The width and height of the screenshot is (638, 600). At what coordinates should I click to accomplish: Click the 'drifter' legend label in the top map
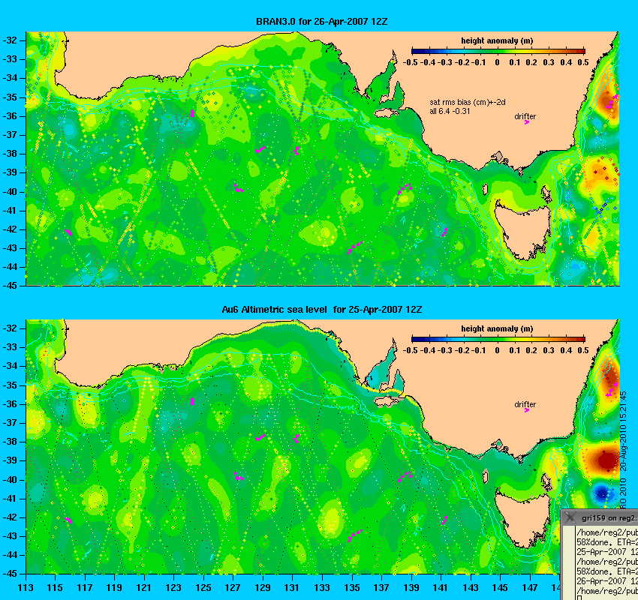point(525,116)
